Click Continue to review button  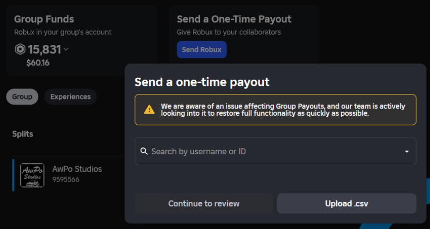204,204
